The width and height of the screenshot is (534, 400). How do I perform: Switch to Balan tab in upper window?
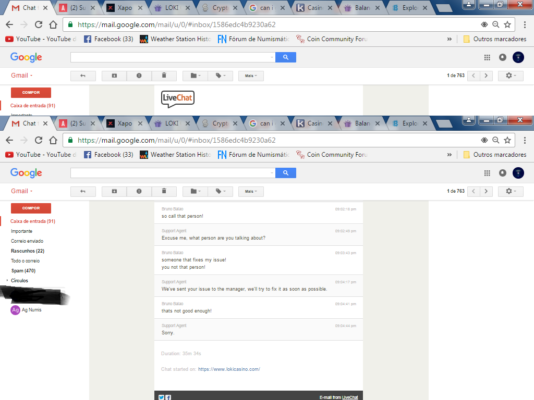pos(362,8)
